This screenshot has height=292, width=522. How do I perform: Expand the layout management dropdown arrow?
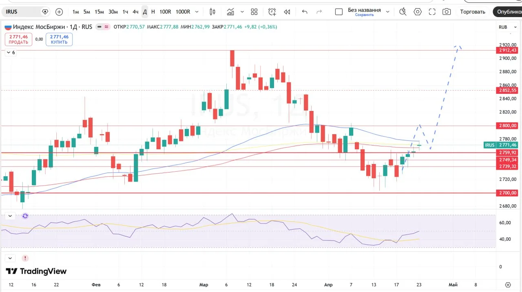(x=387, y=12)
